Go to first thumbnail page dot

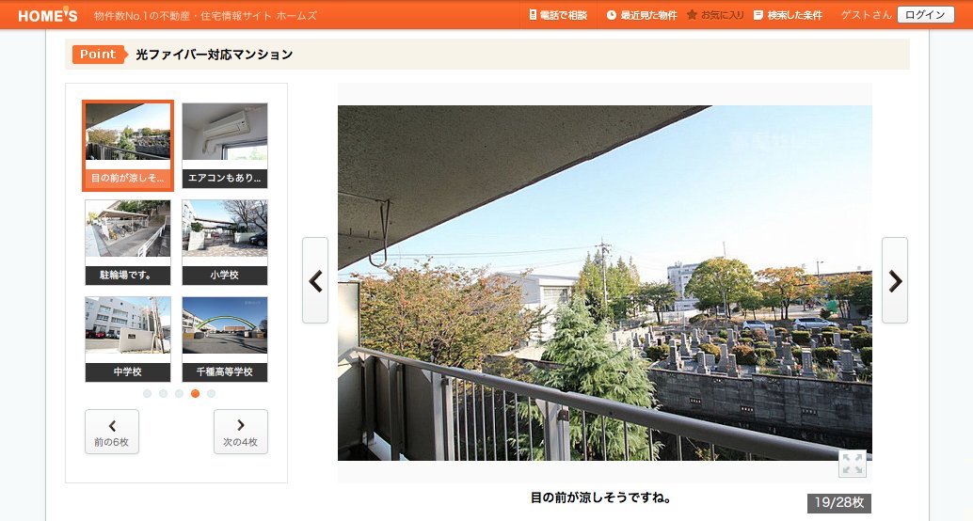point(147,393)
